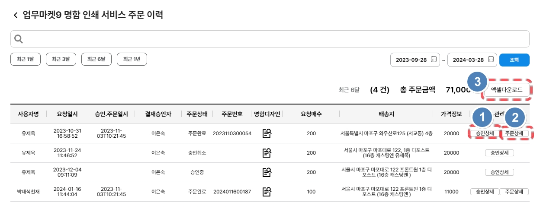Open 주문상세 for 박태식천재's order
Image resolution: width=540 pixels, height=209 pixels.
[514, 192]
